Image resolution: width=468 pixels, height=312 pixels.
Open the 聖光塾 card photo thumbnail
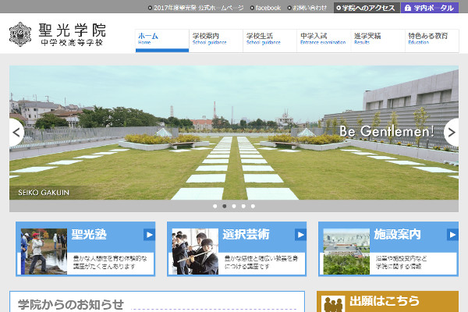(44, 251)
